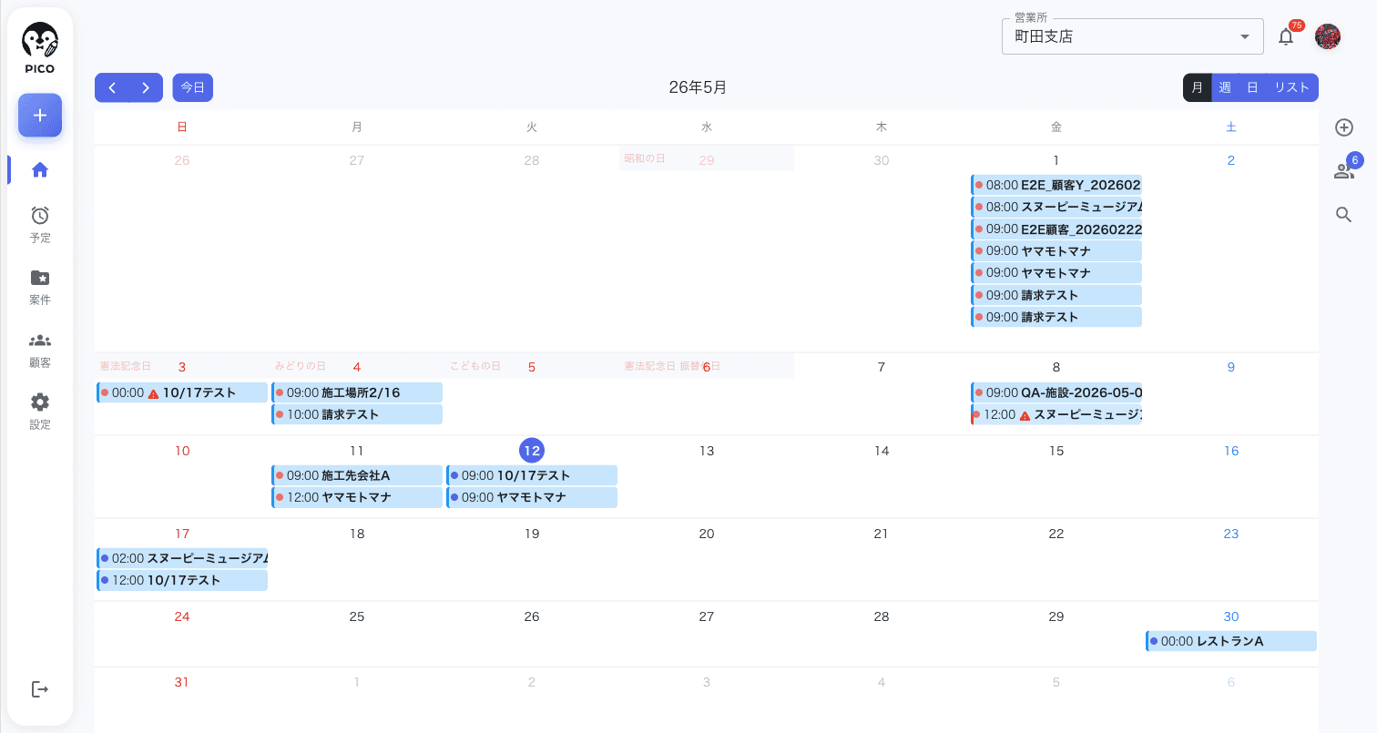Open 08:00 スヌーピーミュージアム event on May 1
Viewport: 1377px width, 733px height.
pyautogui.click(x=1056, y=207)
